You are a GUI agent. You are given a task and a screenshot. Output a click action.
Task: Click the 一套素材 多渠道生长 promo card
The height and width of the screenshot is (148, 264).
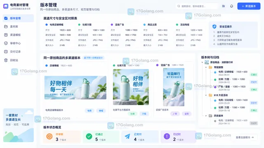[x=19, y=125]
